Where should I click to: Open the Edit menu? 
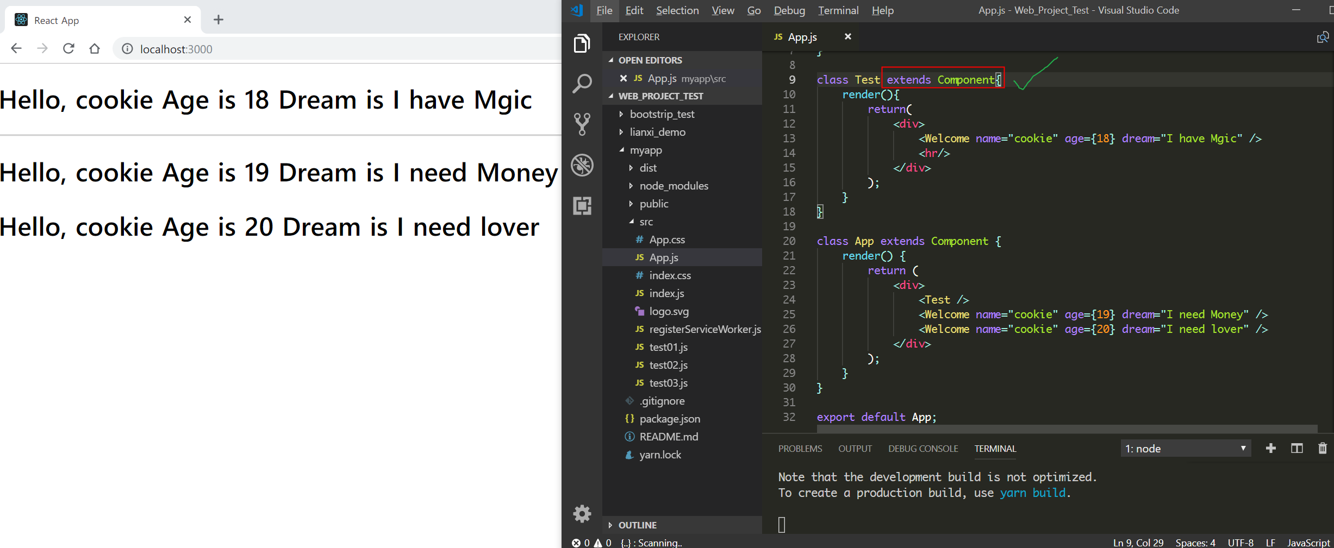click(x=634, y=10)
